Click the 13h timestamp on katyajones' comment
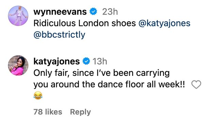The image size is (209, 124). tap(100, 61)
